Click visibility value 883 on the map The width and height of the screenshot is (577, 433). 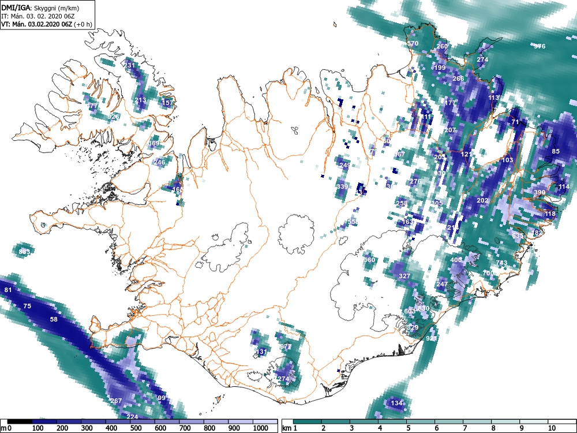[24, 252]
